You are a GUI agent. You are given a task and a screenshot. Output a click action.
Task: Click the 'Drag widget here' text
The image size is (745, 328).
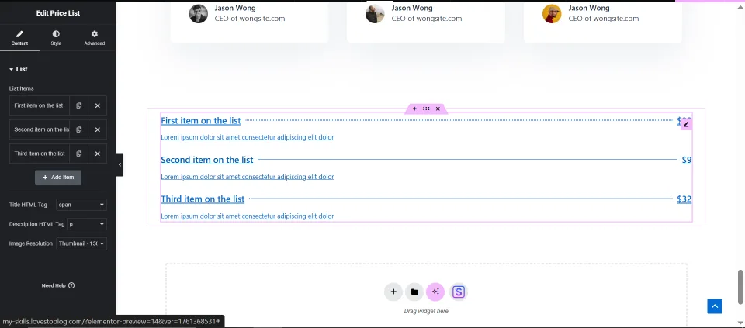pyautogui.click(x=426, y=312)
